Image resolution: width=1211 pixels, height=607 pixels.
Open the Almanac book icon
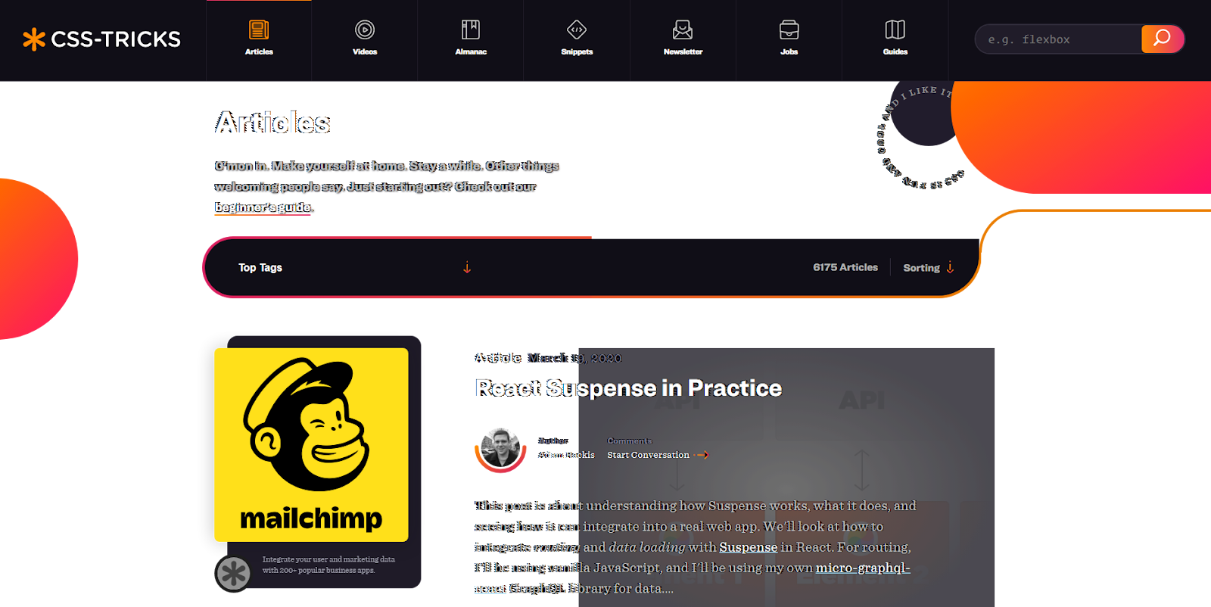pos(471,30)
